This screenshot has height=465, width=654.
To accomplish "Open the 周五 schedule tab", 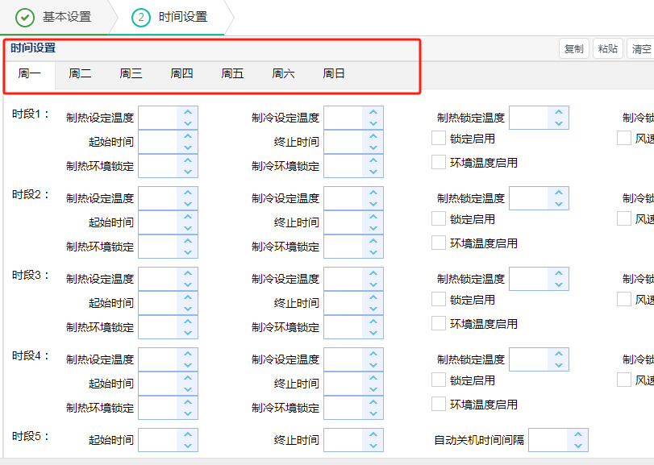I will [232, 74].
